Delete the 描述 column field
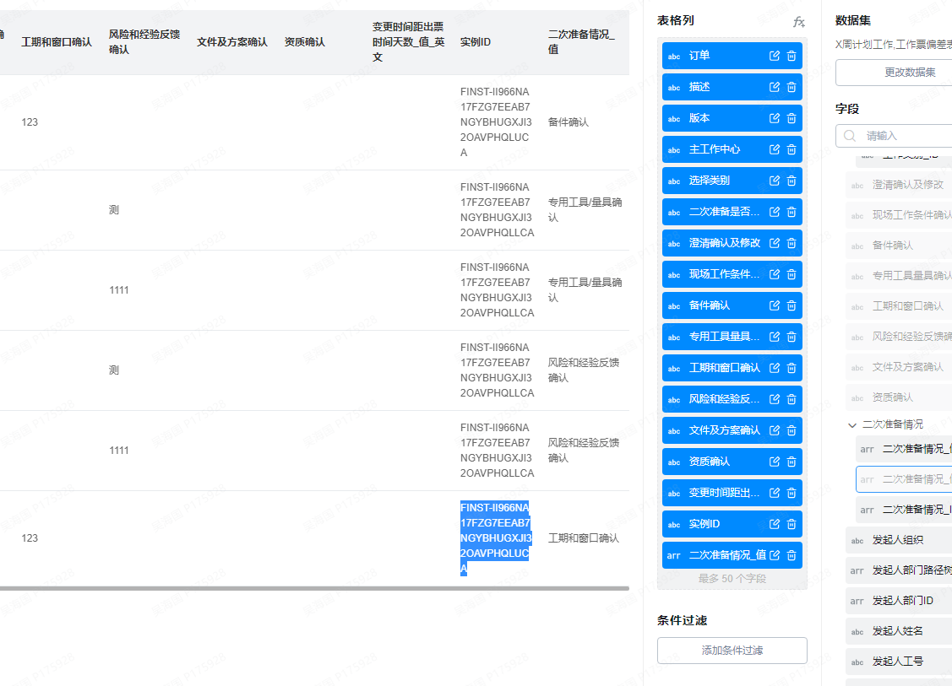 (x=792, y=87)
